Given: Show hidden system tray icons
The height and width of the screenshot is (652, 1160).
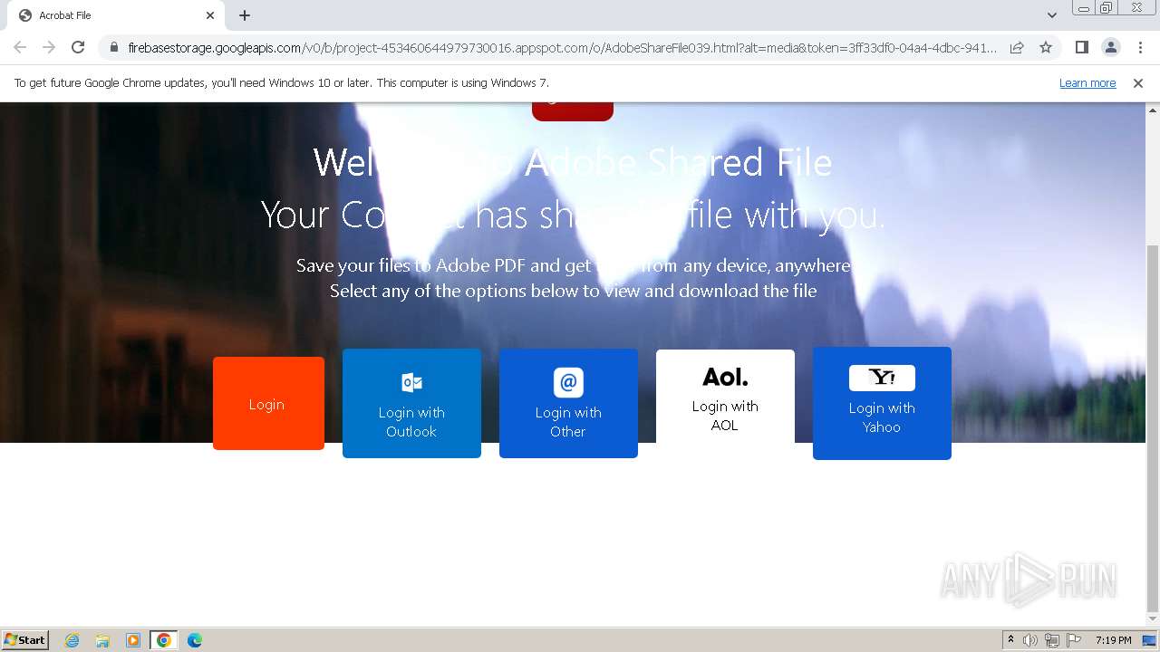Looking at the screenshot, I should (x=1010, y=640).
